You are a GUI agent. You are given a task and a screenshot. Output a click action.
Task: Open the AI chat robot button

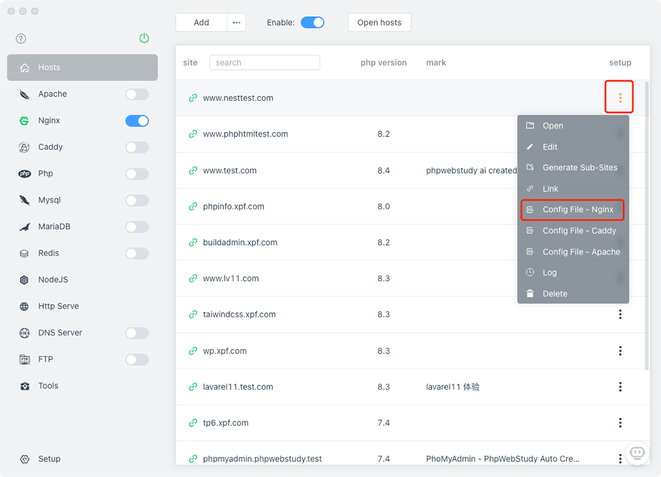(637, 453)
